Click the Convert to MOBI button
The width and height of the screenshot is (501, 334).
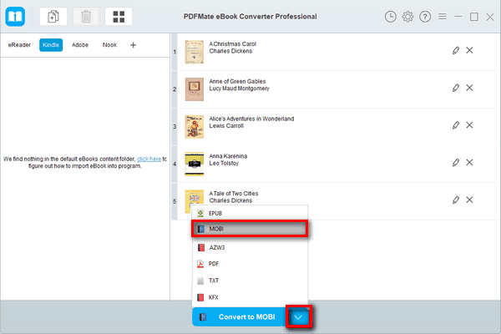click(x=239, y=316)
